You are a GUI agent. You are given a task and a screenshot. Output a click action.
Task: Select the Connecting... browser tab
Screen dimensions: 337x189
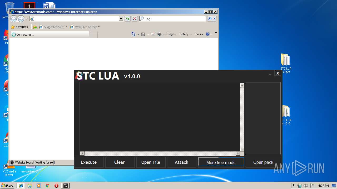(50, 34)
